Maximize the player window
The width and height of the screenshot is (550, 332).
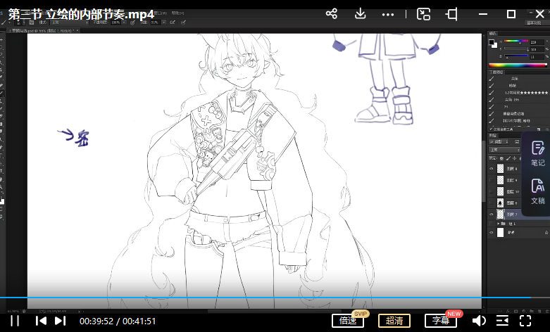point(512,14)
